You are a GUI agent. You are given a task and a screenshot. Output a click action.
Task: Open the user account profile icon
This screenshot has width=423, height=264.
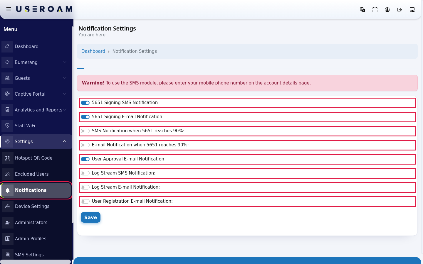pos(387,10)
